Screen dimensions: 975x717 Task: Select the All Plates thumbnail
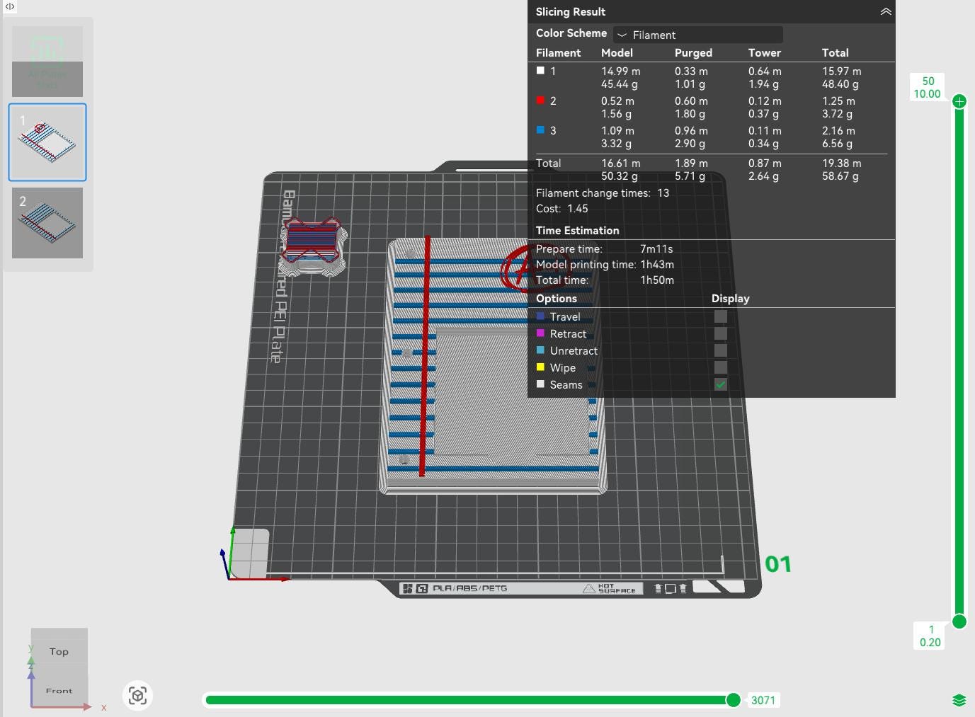point(47,62)
